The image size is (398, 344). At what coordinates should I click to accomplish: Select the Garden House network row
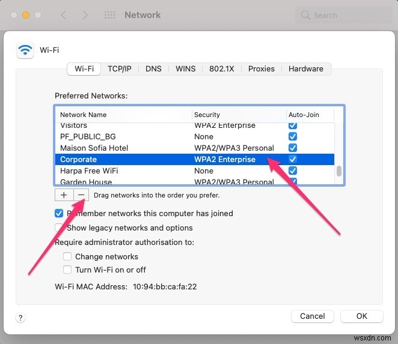(195, 181)
